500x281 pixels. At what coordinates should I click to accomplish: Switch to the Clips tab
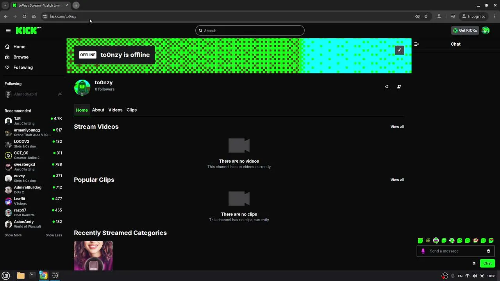132,110
